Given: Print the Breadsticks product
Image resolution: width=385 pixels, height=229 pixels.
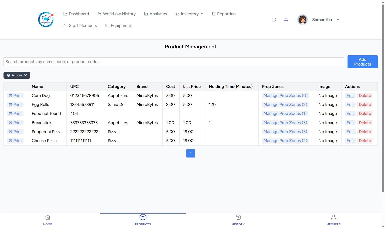Looking at the screenshot, I should coord(15,123).
